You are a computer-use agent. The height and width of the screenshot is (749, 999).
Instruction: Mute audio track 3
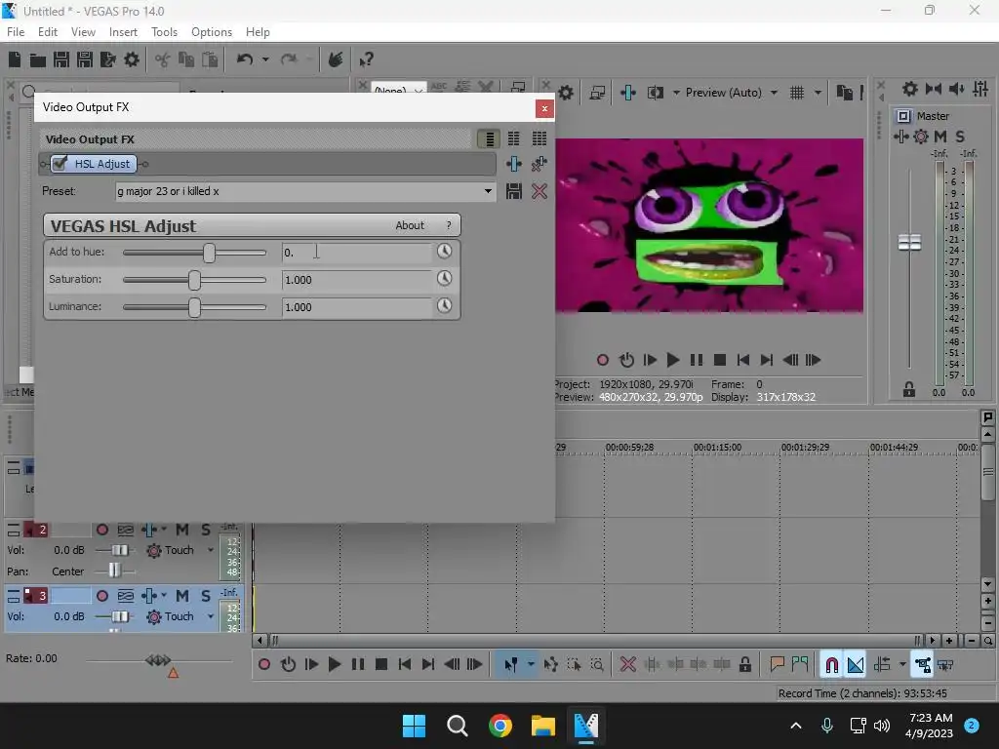pyautogui.click(x=182, y=596)
